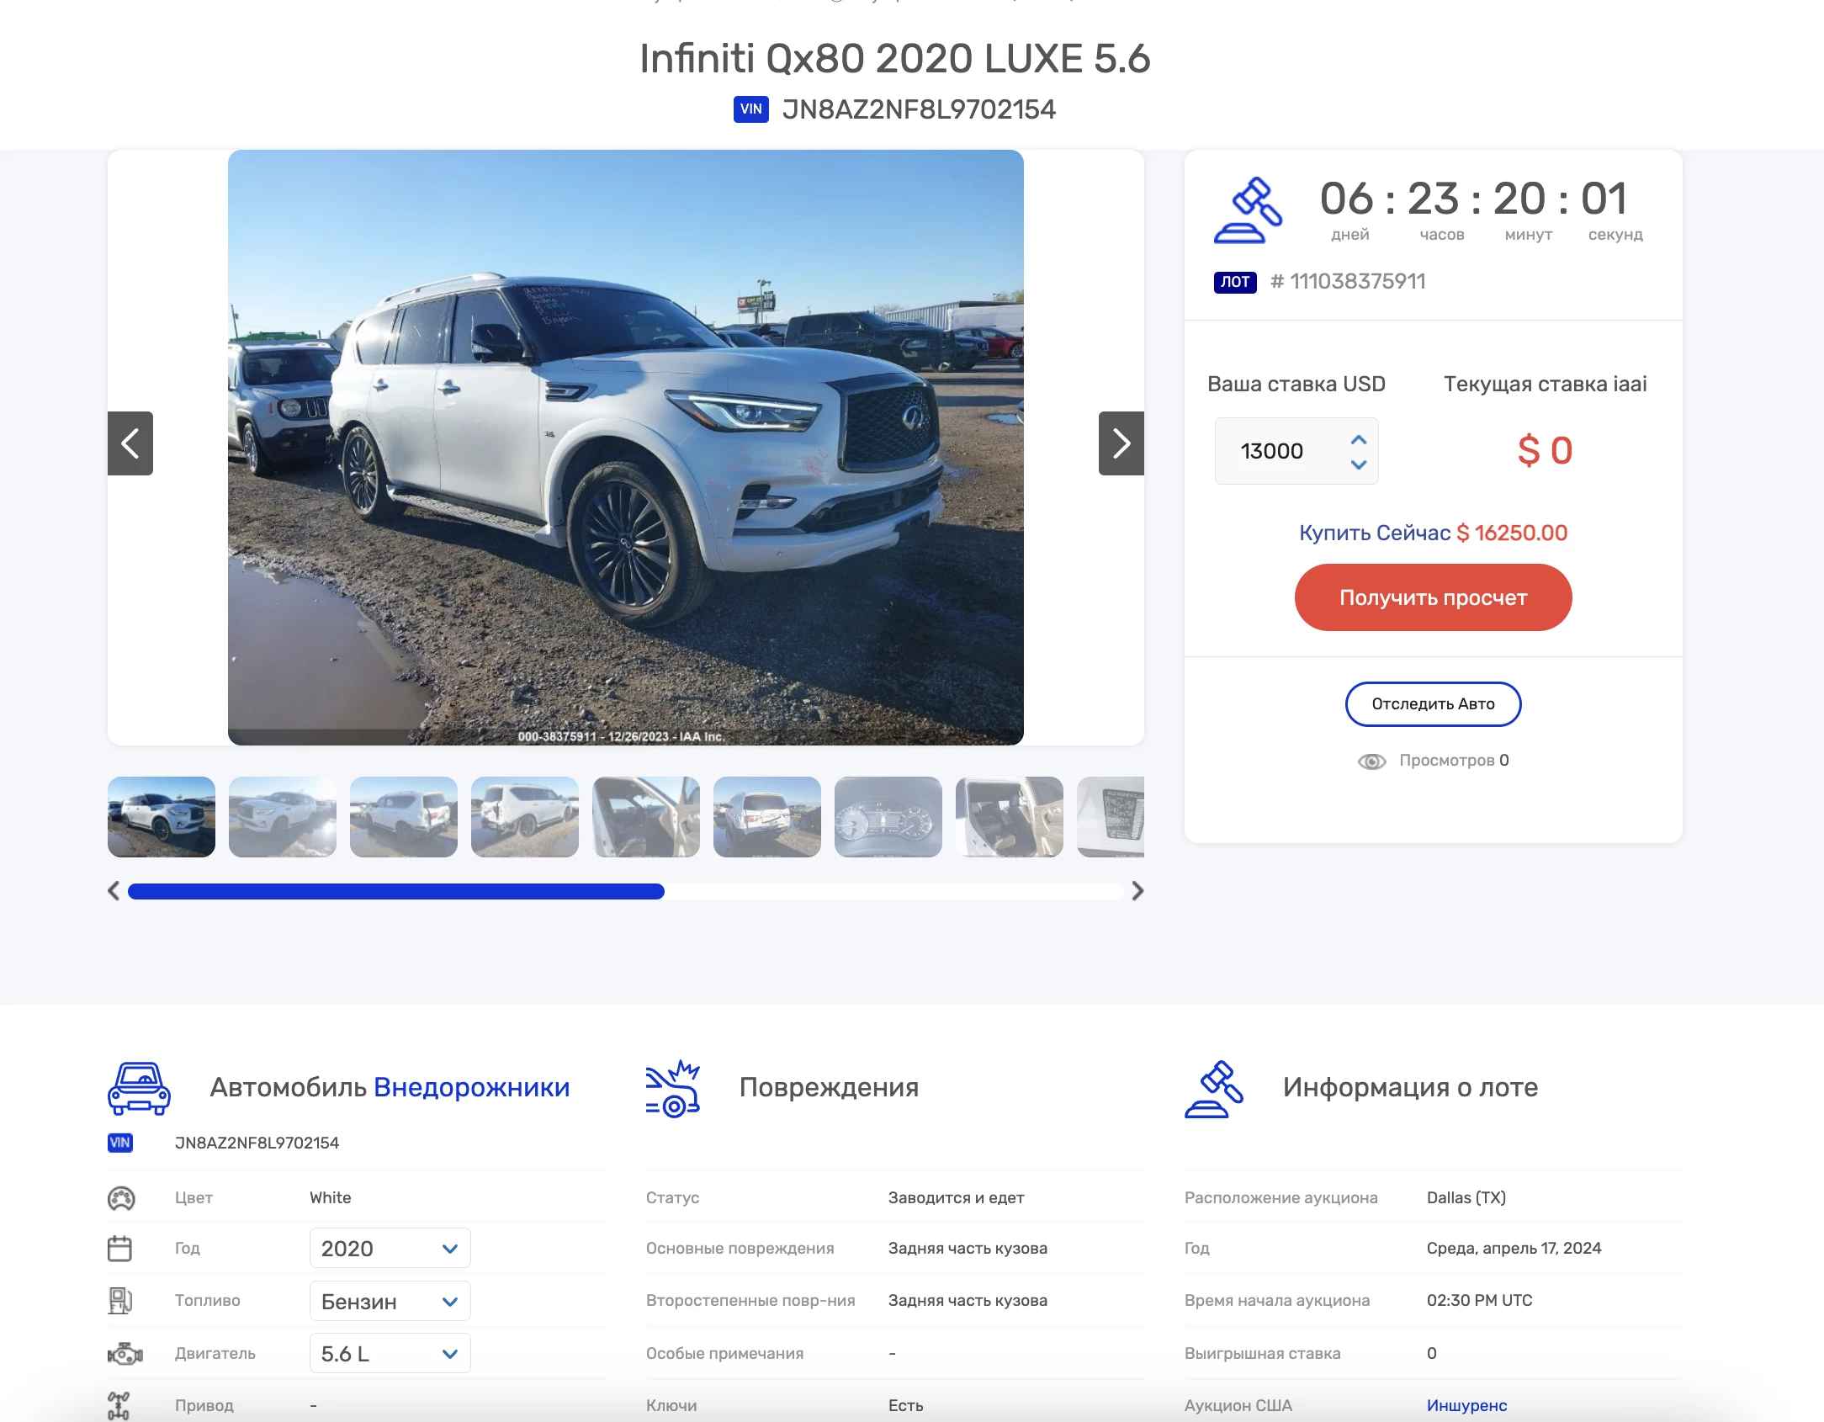Viewport: 1824px width, 1422px height.
Task: Click the color palette icon in the Цвет row
Action: click(x=121, y=1198)
